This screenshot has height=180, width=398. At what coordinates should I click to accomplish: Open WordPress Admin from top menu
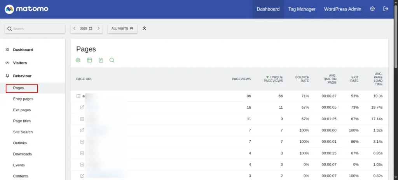[x=342, y=9]
